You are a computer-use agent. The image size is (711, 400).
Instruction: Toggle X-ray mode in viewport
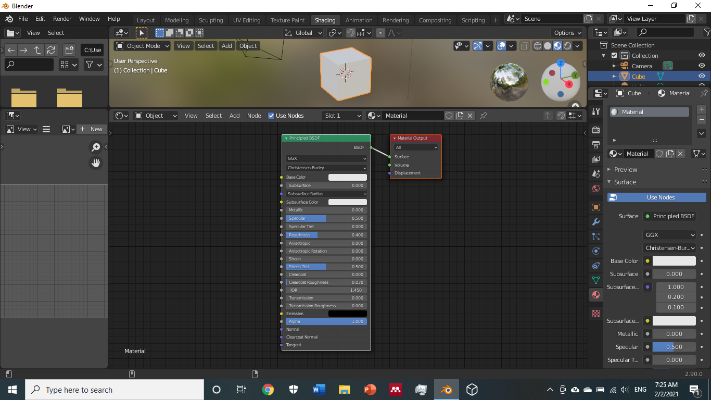coord(525,46)
